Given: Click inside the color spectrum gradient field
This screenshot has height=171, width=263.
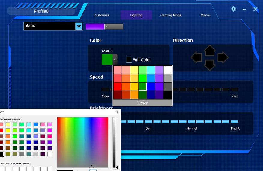Looking at the screenshot, I should pyautogui.click(x=82, y=142).
